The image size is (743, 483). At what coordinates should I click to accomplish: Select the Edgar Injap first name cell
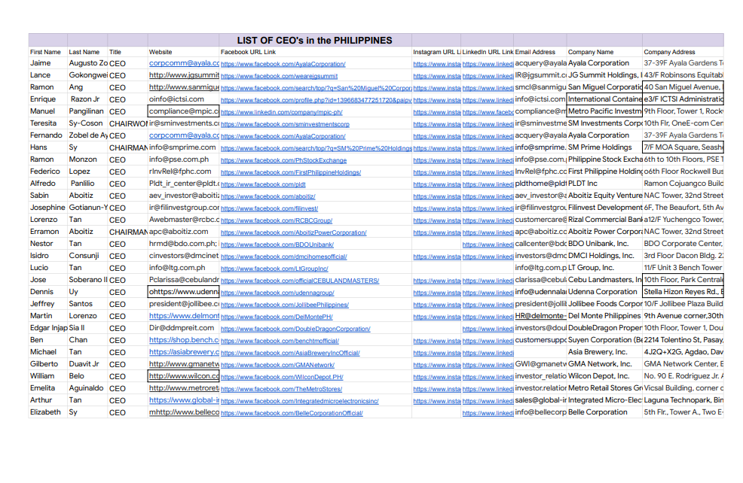[48, 328]
